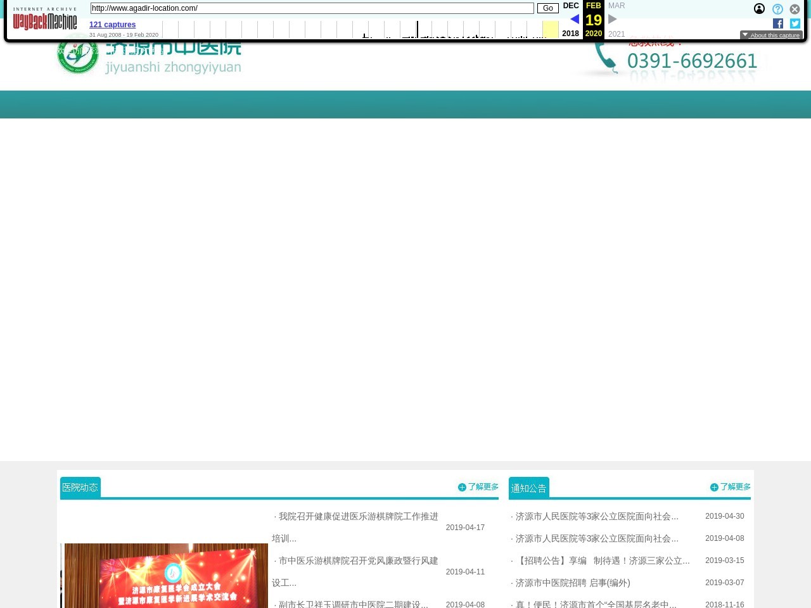
Task: Click the Wayback URL input field
Action: 312,8
